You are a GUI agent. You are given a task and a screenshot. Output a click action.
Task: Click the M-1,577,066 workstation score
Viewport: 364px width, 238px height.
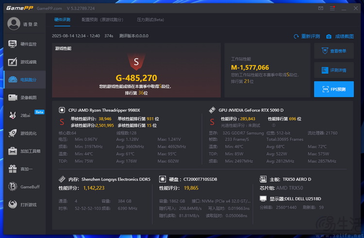point(250,67)
